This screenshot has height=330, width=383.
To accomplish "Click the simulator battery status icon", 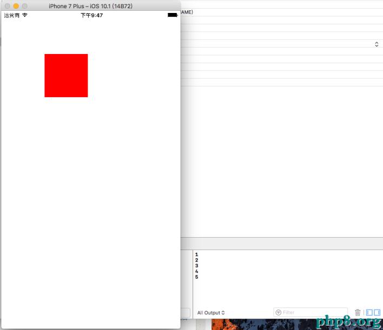I will coord(173,15).
